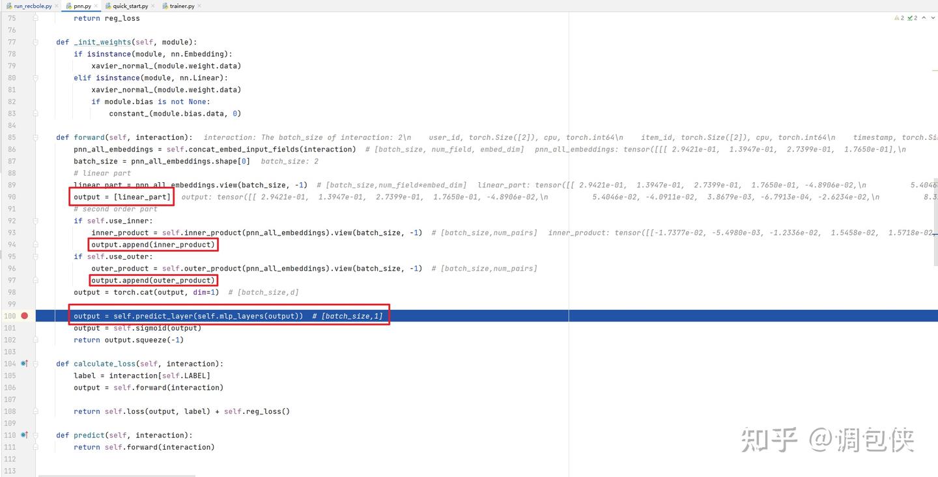Click "predict" in the def on line 110

tap(89, 435)
